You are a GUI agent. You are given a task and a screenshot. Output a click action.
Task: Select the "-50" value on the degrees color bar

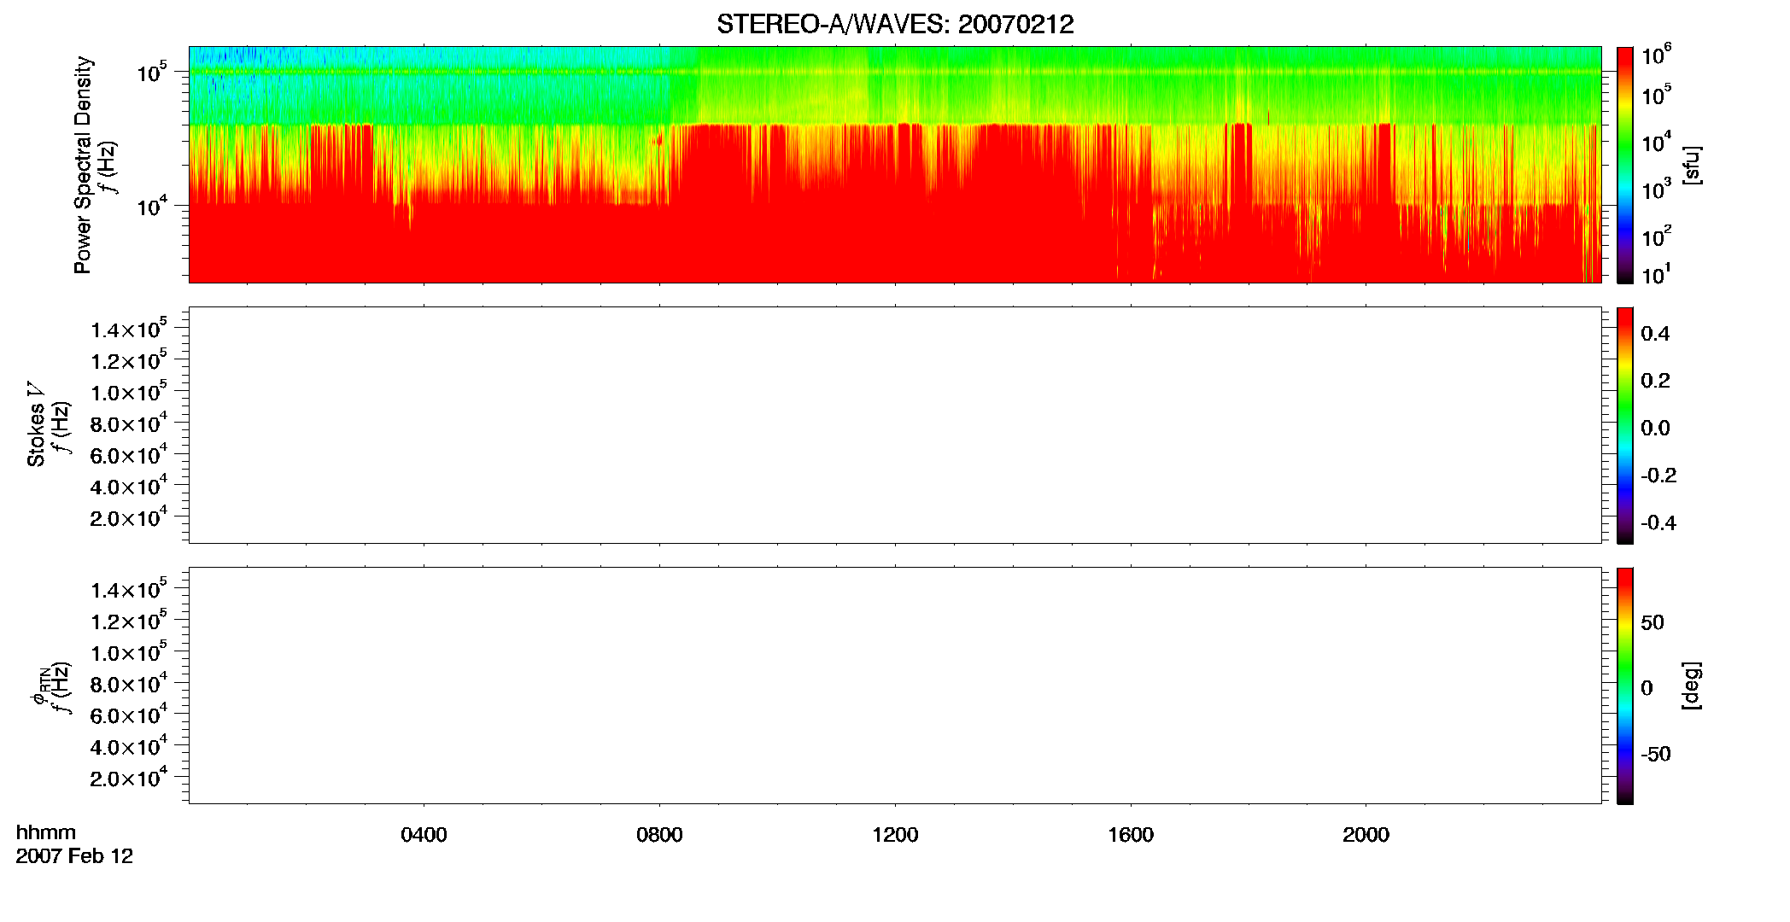[x=1656, y=755]
